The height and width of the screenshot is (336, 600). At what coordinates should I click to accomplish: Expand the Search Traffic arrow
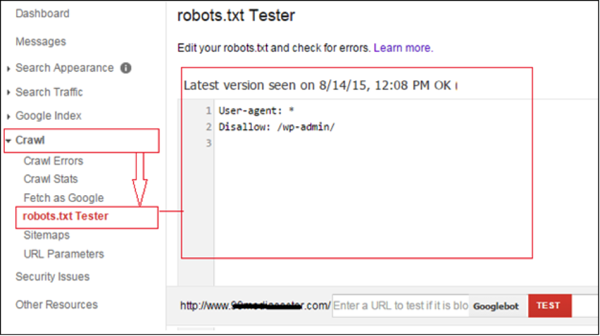(9, 92)
